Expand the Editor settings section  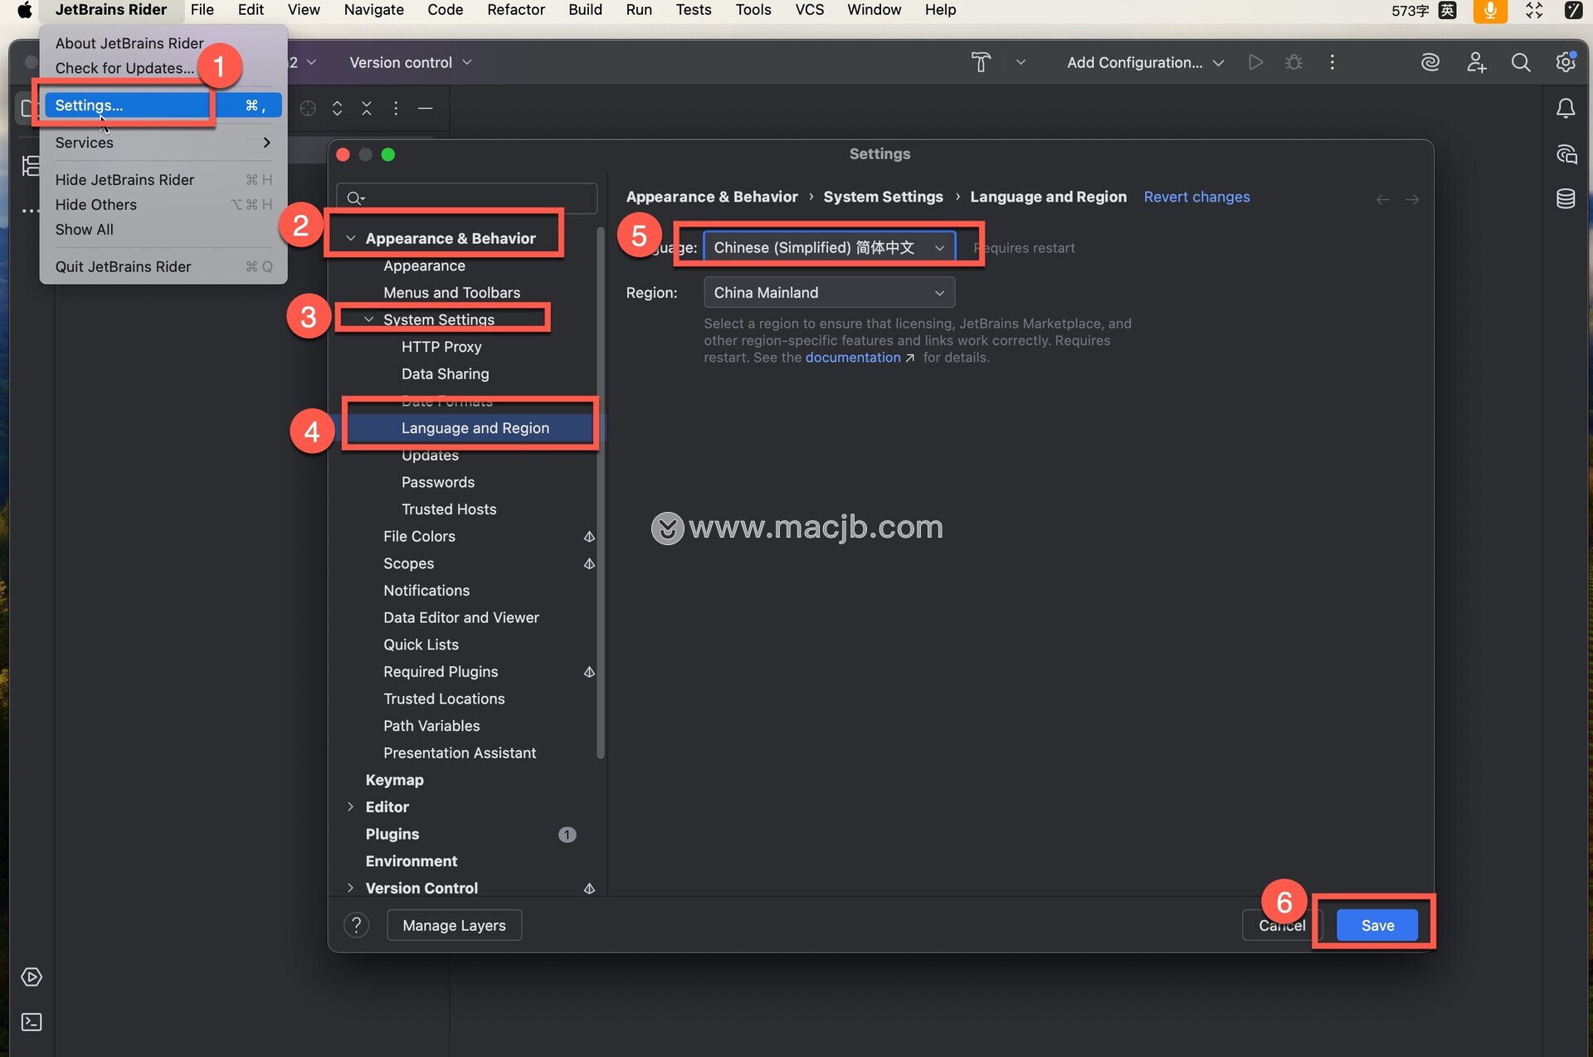[x=350, y=806]
